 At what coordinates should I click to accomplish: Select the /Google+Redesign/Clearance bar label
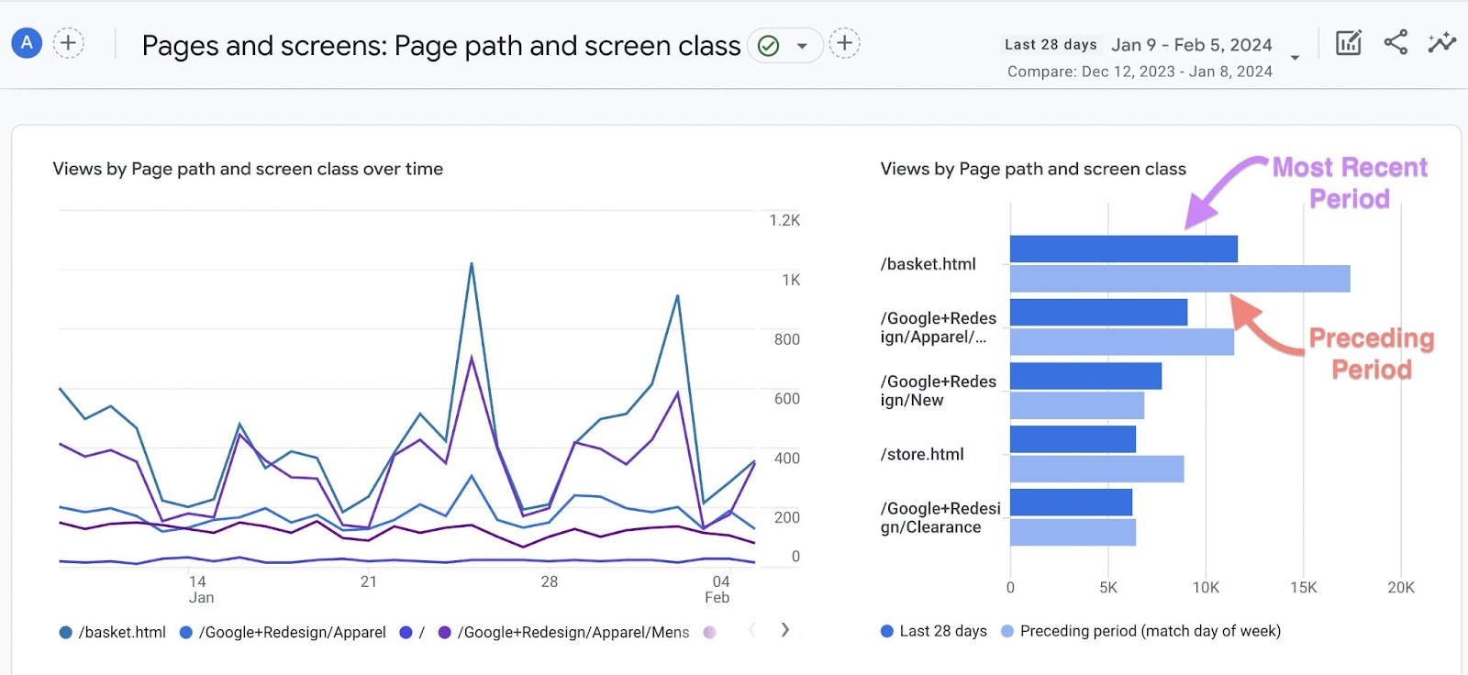pyautogui.click(x=939, y=517)
